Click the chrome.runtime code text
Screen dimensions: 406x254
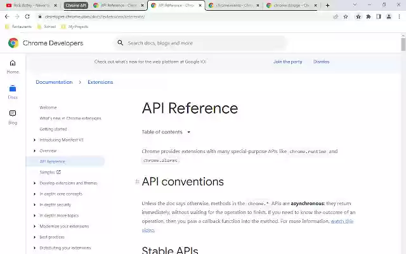click(x=308, y=151)
